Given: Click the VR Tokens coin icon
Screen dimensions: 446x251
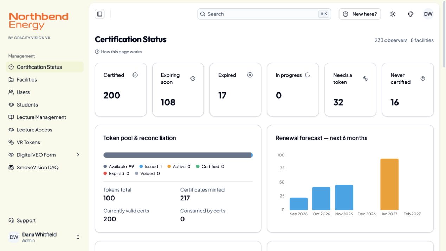Looking at the screenshot, I should click(x=11, y=142).
